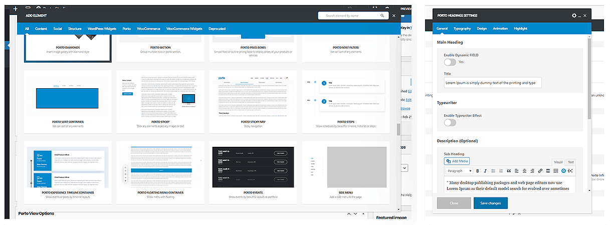
Task: Align text left in the editor
Action: (x=516, y=171)
